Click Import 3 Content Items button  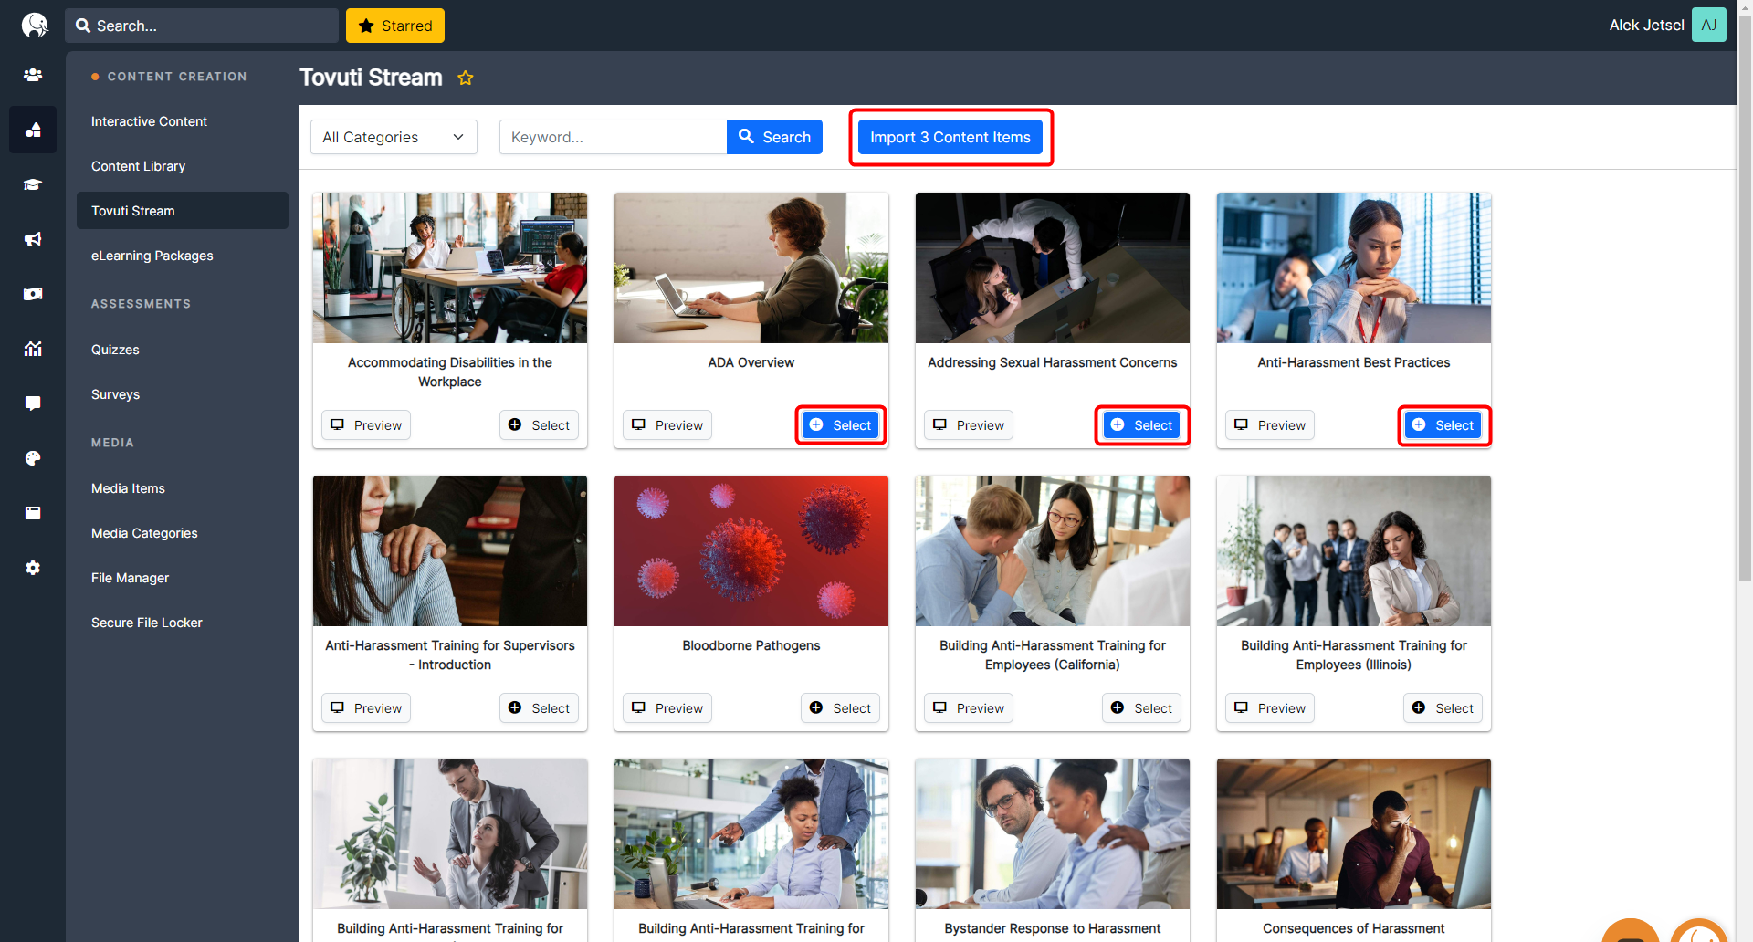tap(950, 137)
